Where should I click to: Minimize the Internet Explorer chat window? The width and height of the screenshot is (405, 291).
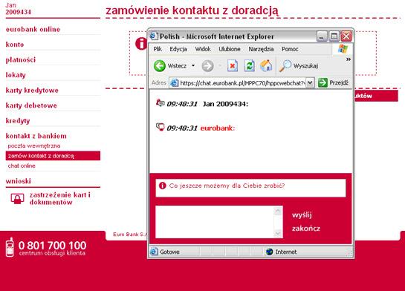[322, 36]
